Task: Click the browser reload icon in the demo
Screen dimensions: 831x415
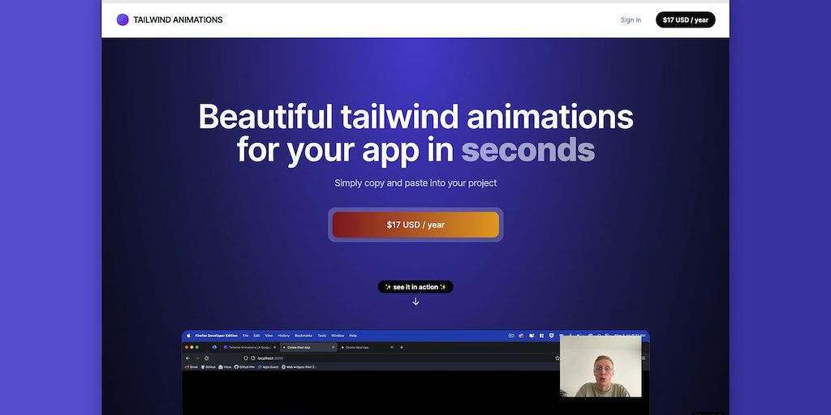Action: coord(207,358)
